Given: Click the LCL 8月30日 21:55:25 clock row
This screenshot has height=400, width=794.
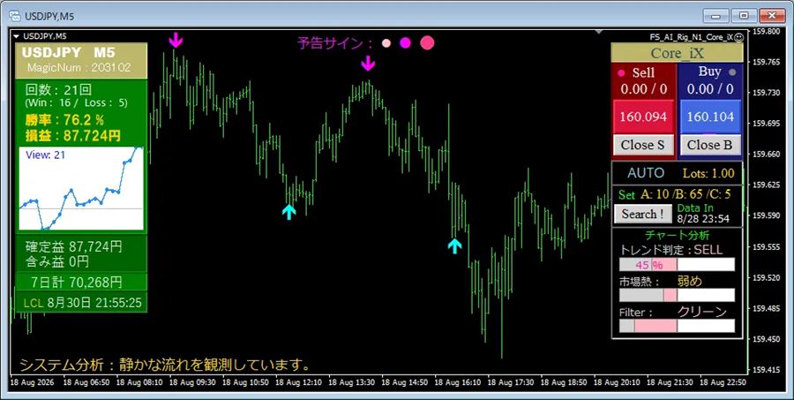Looking at the screenshot, I should click(81, 303).
